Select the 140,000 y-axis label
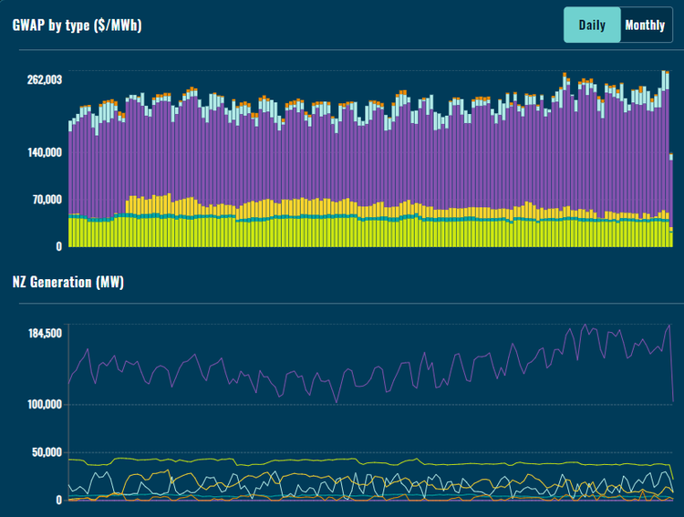 click(x=44, y=152)
